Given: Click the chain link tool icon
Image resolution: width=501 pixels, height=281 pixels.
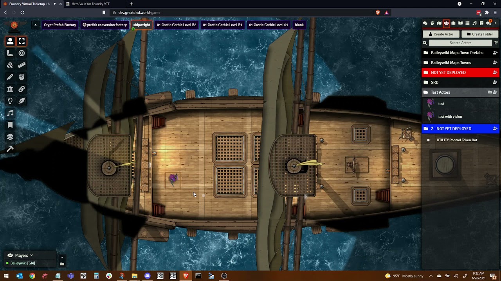Looking at the screenshot, I should click(22, 89).
